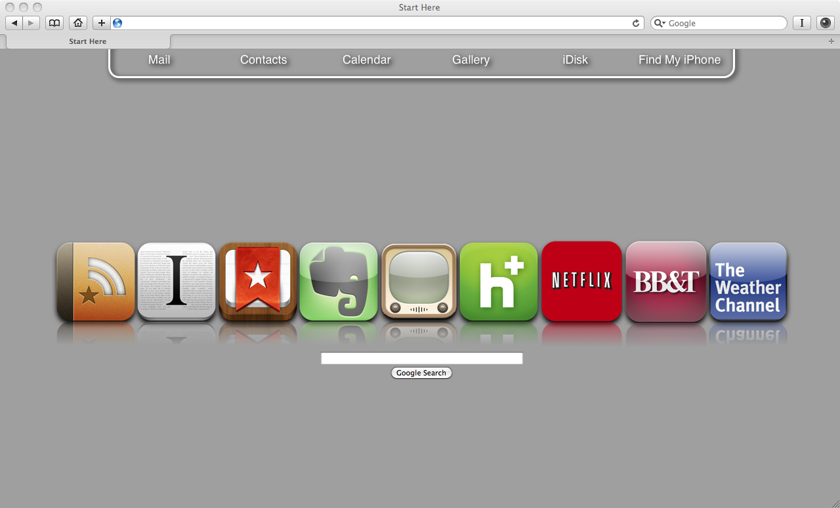Focus the toolbar Google search field

[719, 23]
